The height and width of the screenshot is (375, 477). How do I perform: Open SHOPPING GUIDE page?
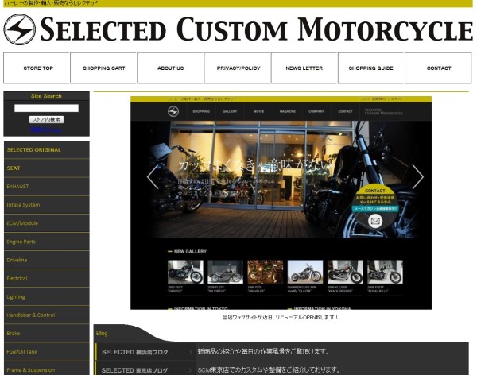371,68
